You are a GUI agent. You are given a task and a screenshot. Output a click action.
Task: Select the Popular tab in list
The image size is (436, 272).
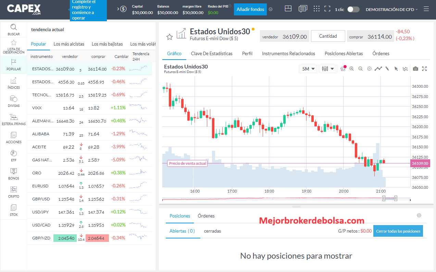[38, 44]
